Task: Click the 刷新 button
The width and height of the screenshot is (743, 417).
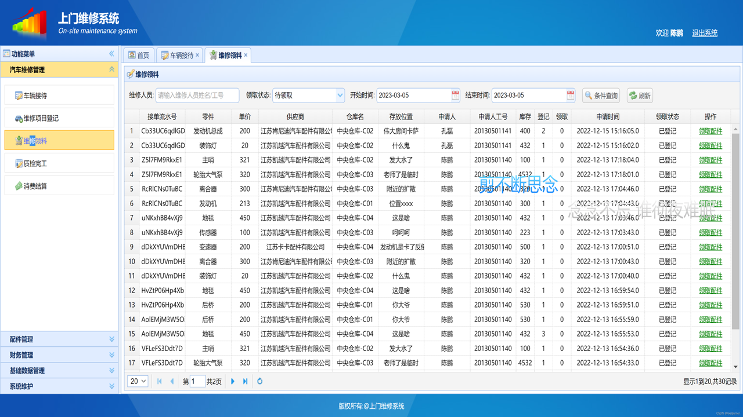Action: coord(640,96)
